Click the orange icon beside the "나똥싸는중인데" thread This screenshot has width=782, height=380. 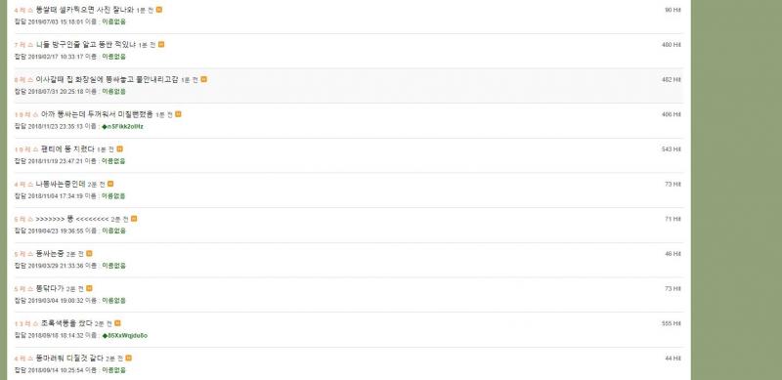point(110,184)
